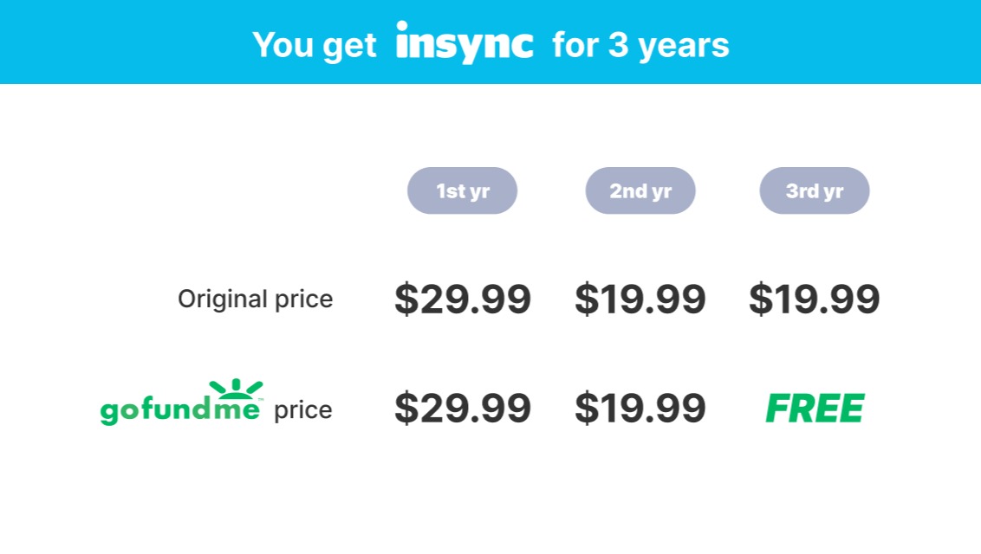The width and height of the screenshot is (981, 554).
Task: Click the digit 3 in the header
Action: (x=618, y=45)
